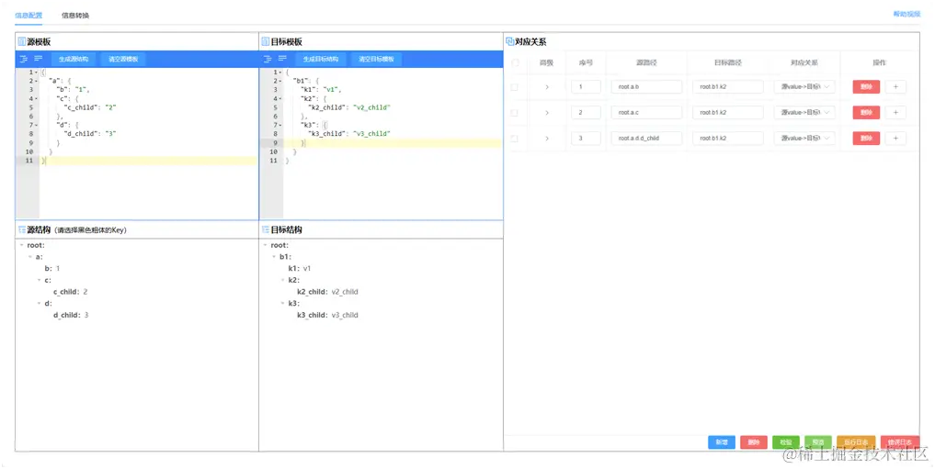Expand advanced chevron for row 2

pos(547,113)
